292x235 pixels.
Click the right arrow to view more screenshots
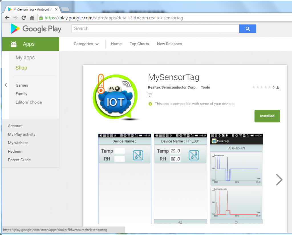(279, 180)
